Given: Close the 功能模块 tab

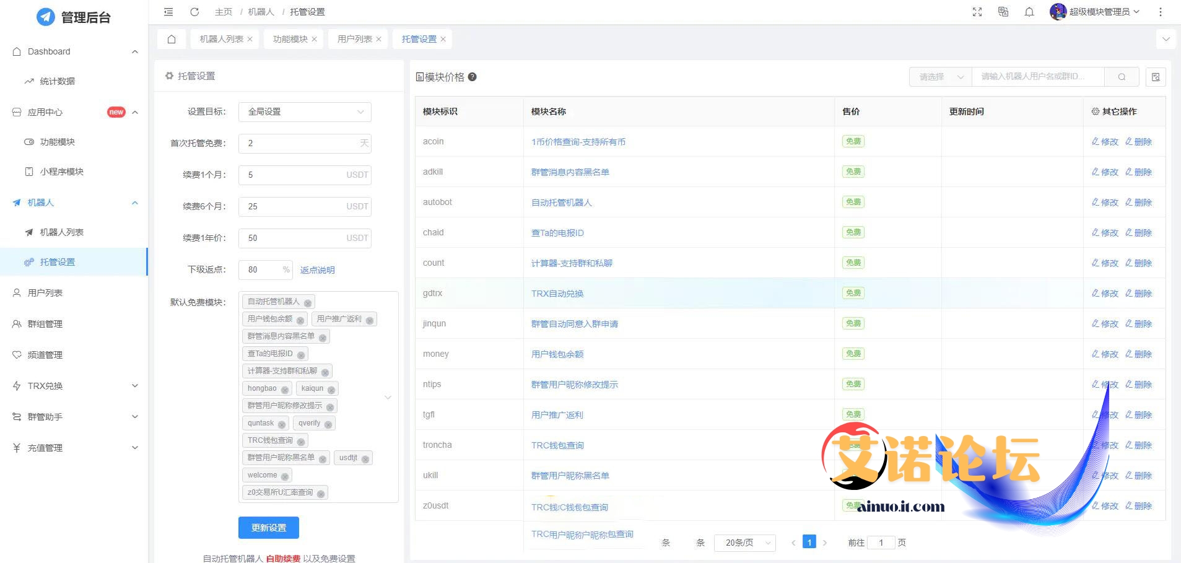Looking at the screenshot, I should point(315,39).
